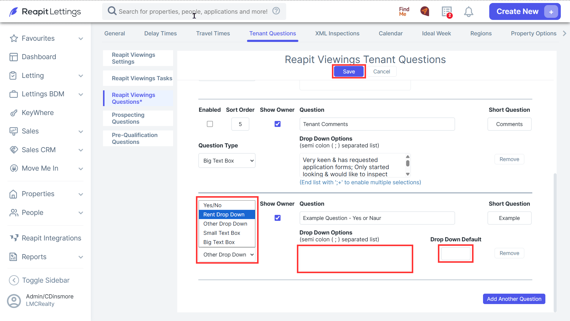Click the Find Me icon
Image resolution: width=570 pixels, height=321 pixels.
(x=404, y=12)
